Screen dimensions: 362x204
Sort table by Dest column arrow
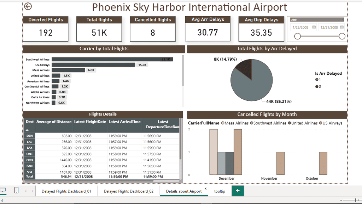(27, 130)
